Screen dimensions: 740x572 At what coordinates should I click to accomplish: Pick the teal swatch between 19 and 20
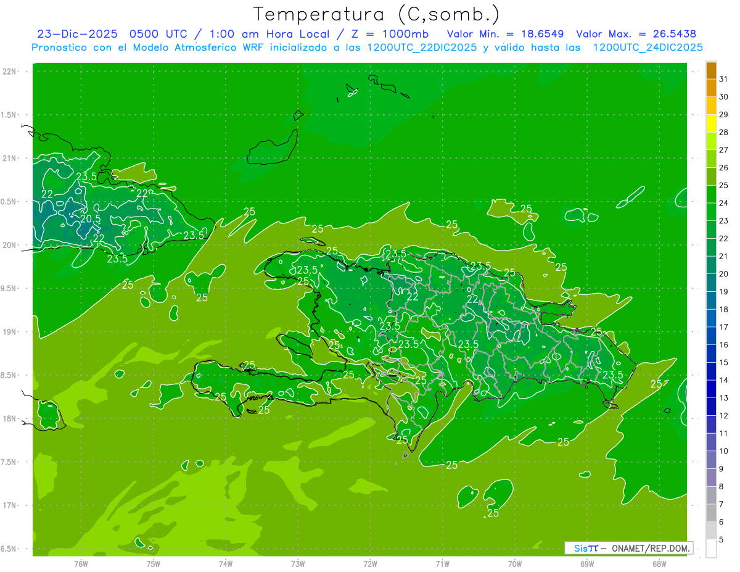coord(711,283)
